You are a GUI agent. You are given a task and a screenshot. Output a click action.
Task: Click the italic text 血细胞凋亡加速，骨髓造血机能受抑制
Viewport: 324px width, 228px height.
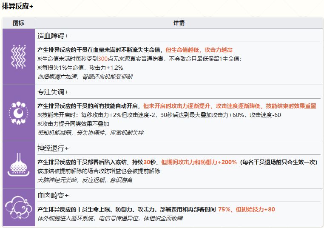coord(85,77)
